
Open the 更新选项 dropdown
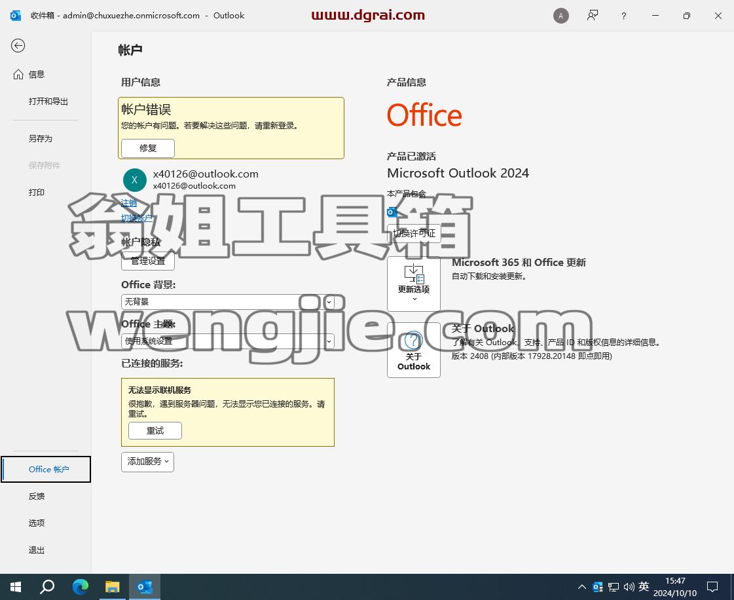coord(414,284)
